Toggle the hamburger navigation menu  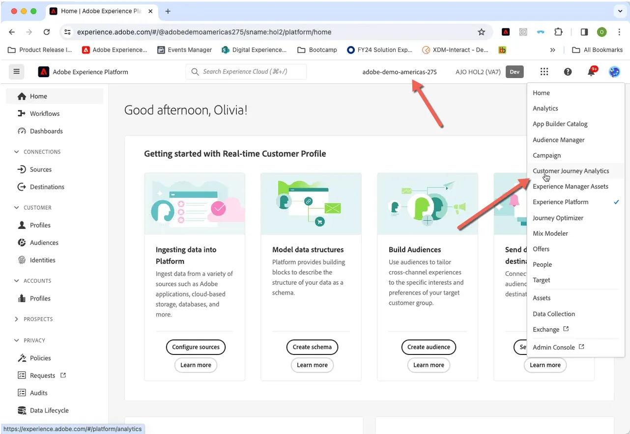pos(16,72)
